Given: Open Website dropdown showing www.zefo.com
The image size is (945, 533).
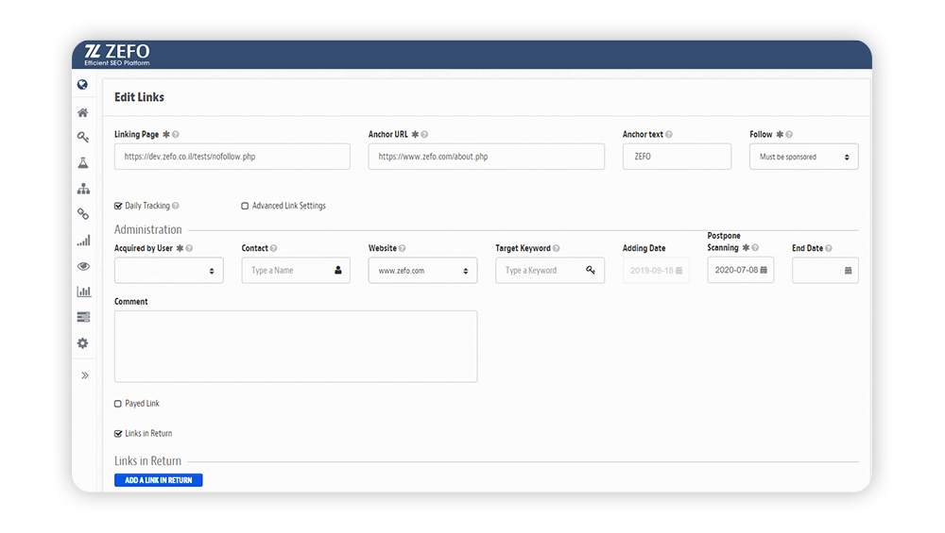Looking at the screenshot, I should pyautogui.click(x=422, y=271).
